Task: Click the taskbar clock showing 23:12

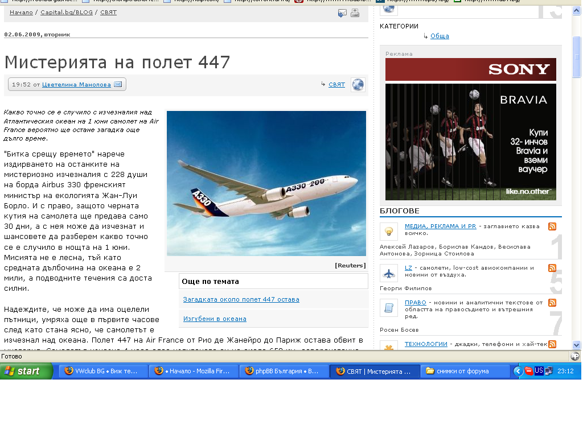Action: click(x=565, y=371)
